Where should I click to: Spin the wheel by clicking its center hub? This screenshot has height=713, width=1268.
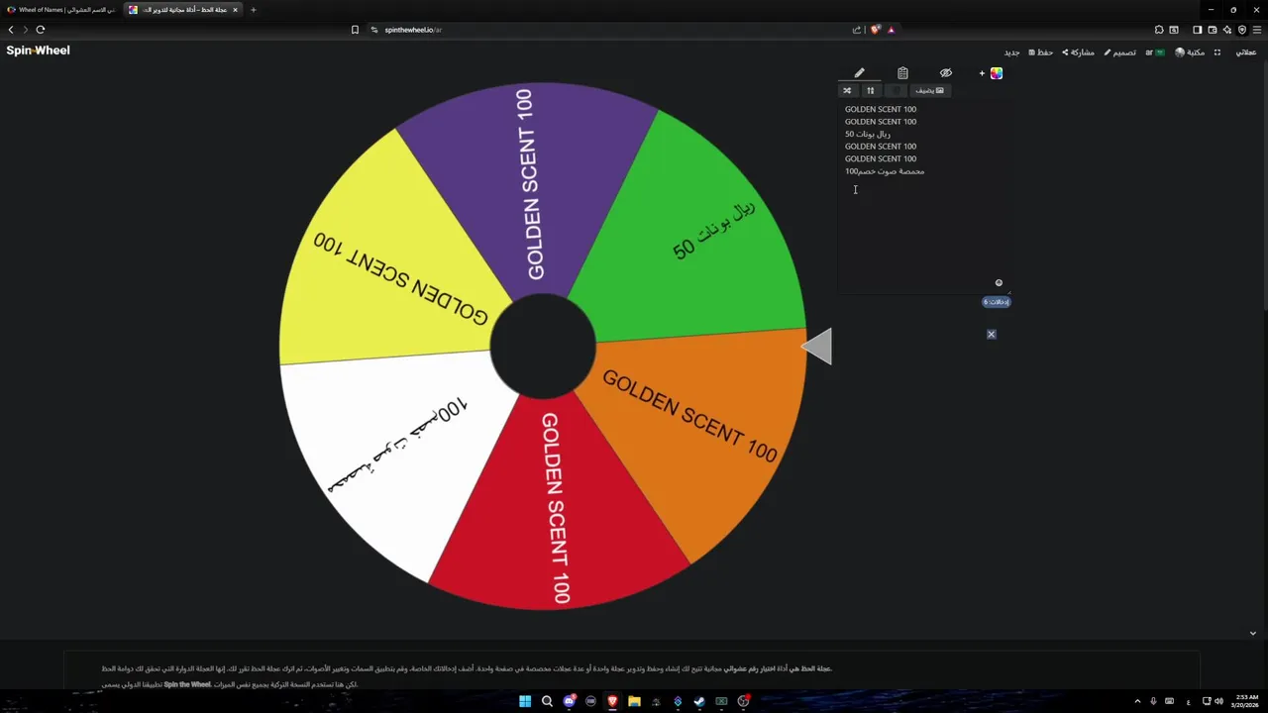tap(543, 347)
